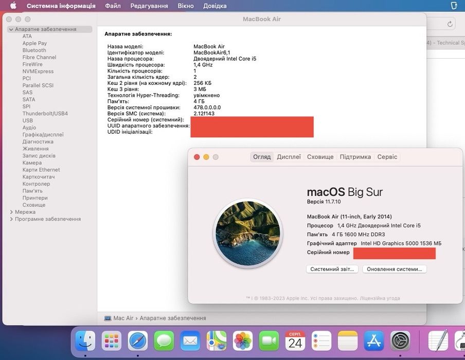Viewport: 465px width, 360px height.
Task: Collapse the Апаратне забезпечення section
Action: pos(11,29)
